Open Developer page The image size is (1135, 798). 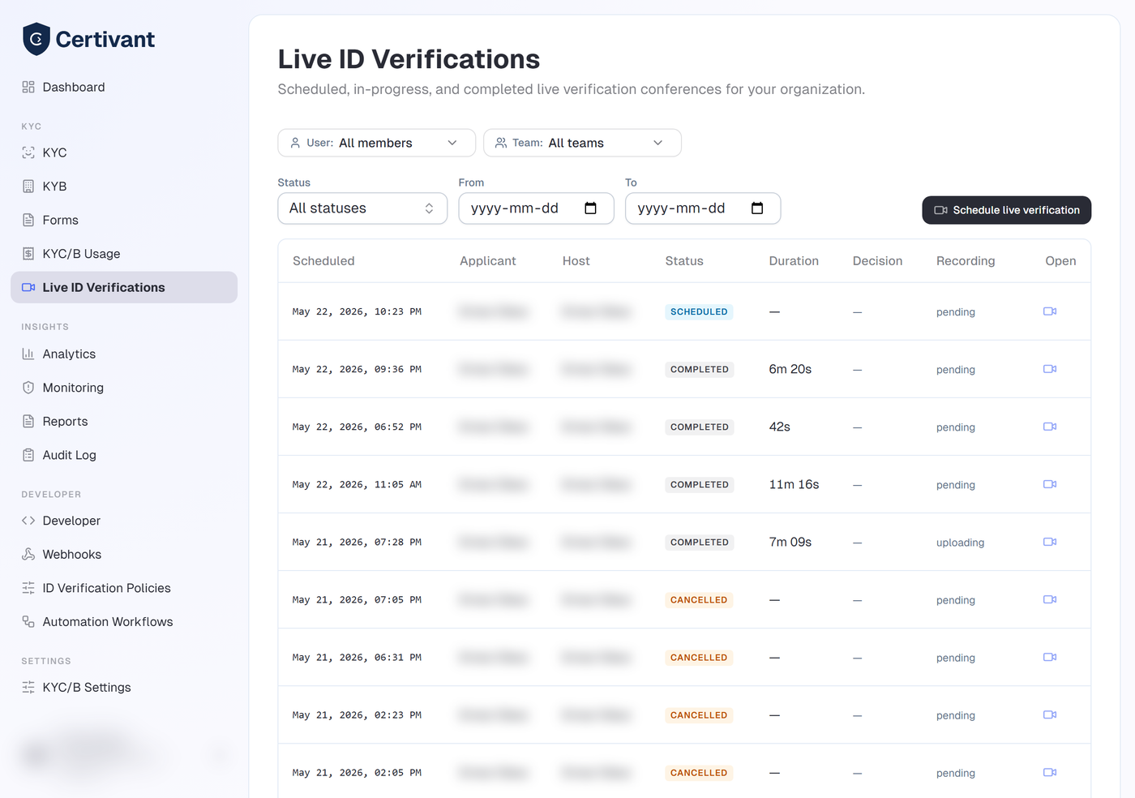click(x=124, y=521)
